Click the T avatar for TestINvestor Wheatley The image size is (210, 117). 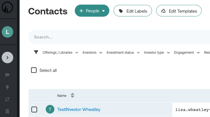50,109
